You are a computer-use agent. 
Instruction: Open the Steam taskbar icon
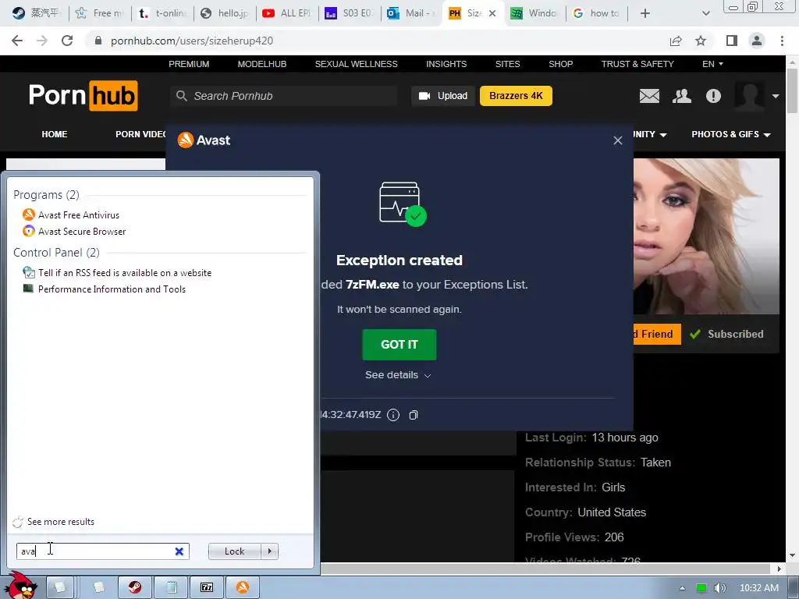[x=135, y=587]
